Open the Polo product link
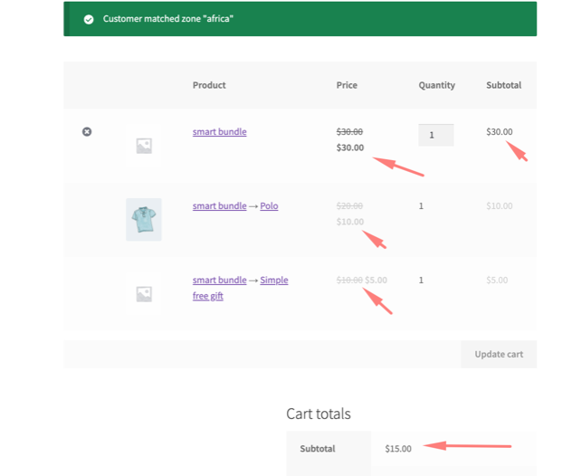The width and height of the screenshot is (562, 476). coord(269,206)
